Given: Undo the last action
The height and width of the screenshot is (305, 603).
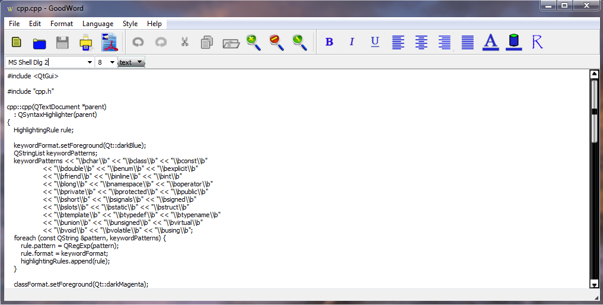Looking at the screenshot, I should (x=138, y=42).
